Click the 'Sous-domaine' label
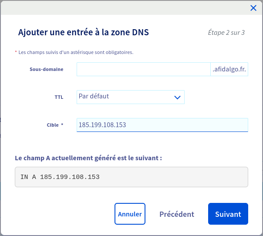The image size is (263, 236). pyautogui.click(x=47, y=69)
